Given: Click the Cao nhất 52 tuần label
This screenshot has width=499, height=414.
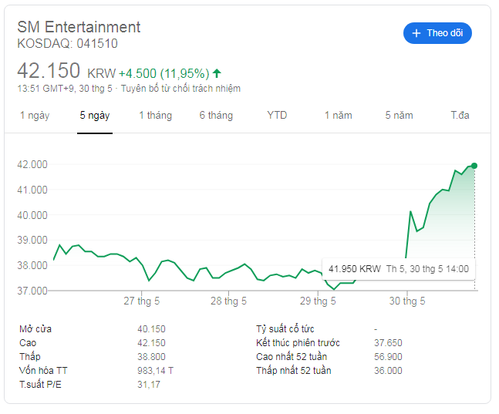Looking at the screenshot, I should (x=292, y=357).
